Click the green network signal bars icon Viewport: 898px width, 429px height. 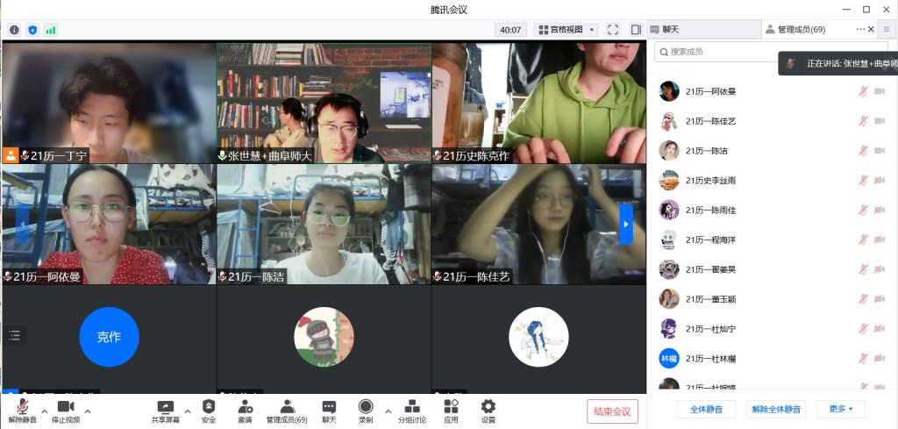coord(51,30)
